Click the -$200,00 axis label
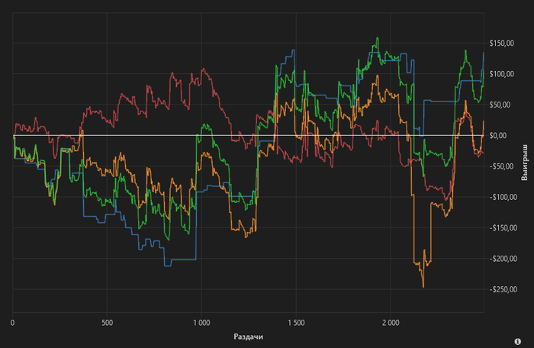 tap(503, 259)
